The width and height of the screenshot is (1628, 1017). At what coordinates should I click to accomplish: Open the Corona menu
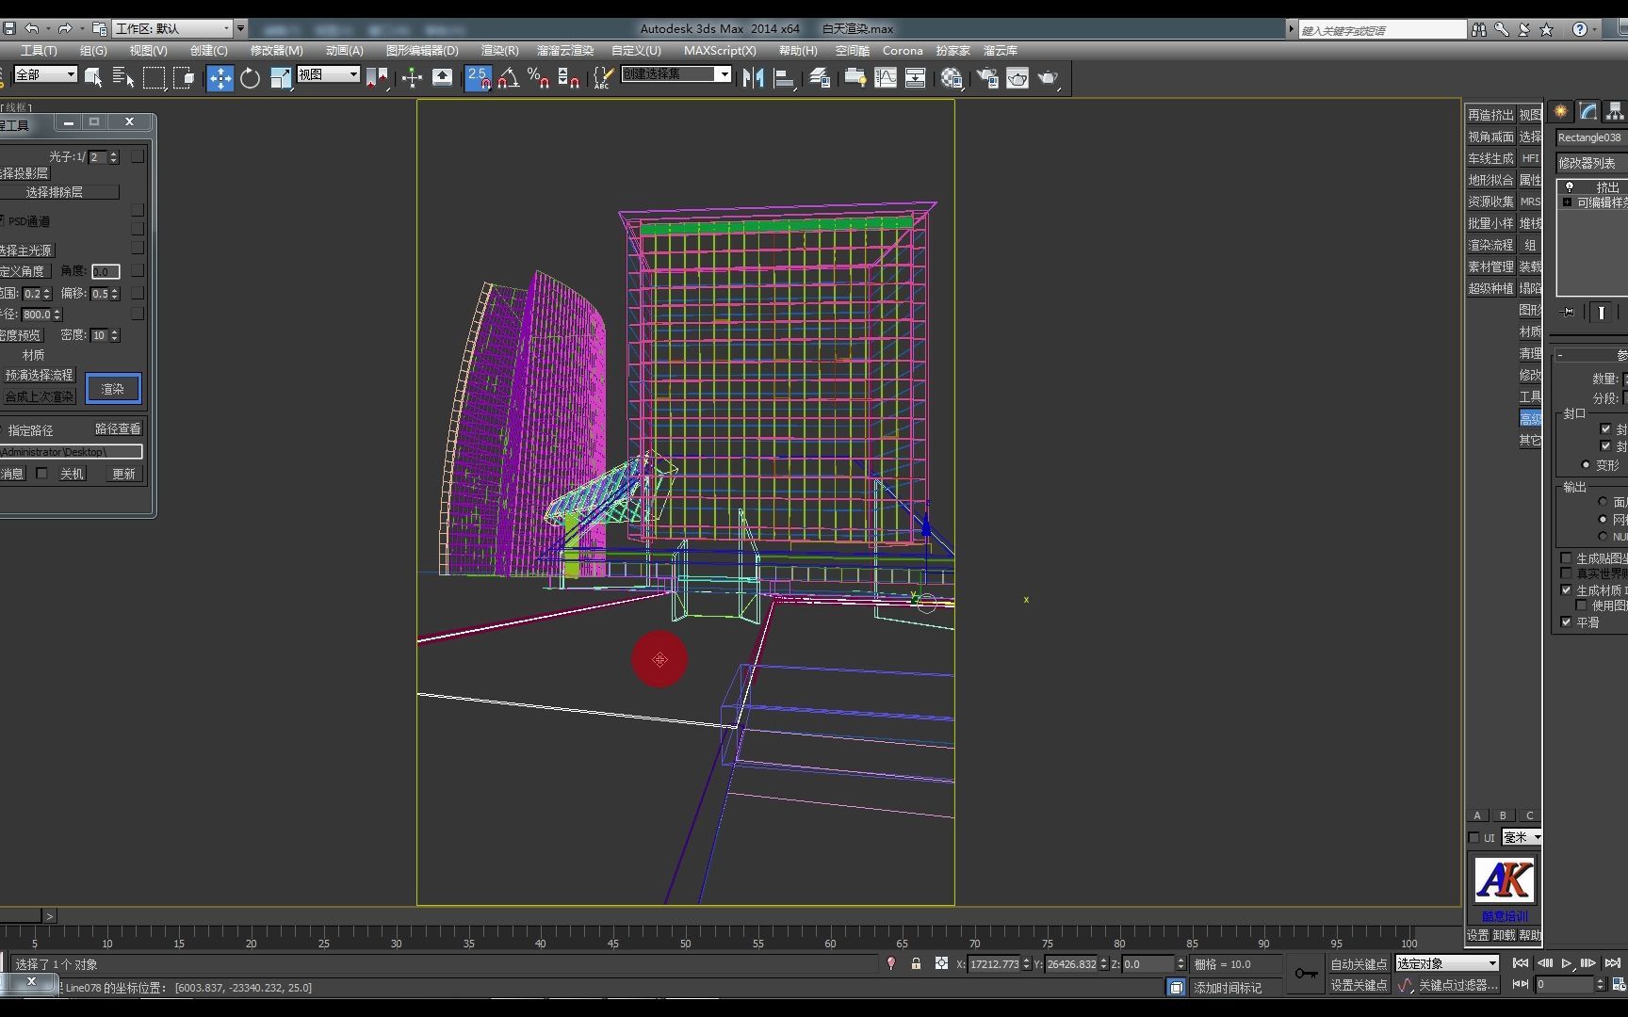click(903, 50)
